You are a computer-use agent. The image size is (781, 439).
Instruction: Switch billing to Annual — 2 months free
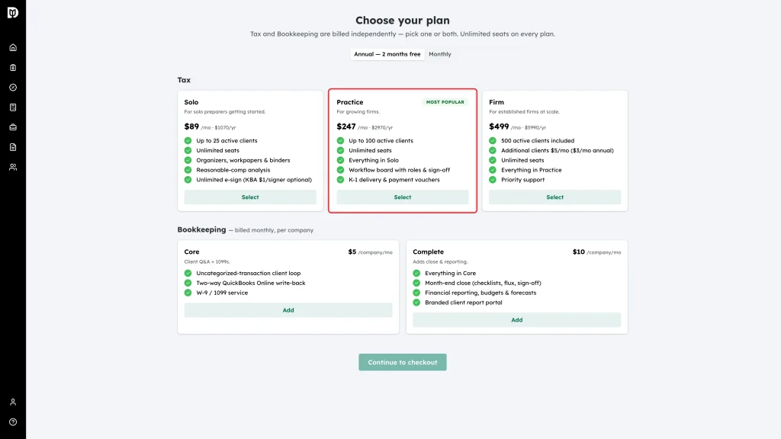click(387, 54)
